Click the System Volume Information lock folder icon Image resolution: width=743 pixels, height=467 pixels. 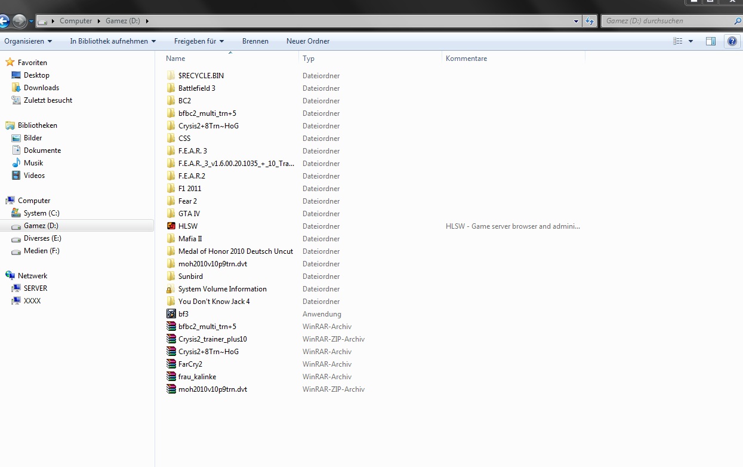(171, 289)
